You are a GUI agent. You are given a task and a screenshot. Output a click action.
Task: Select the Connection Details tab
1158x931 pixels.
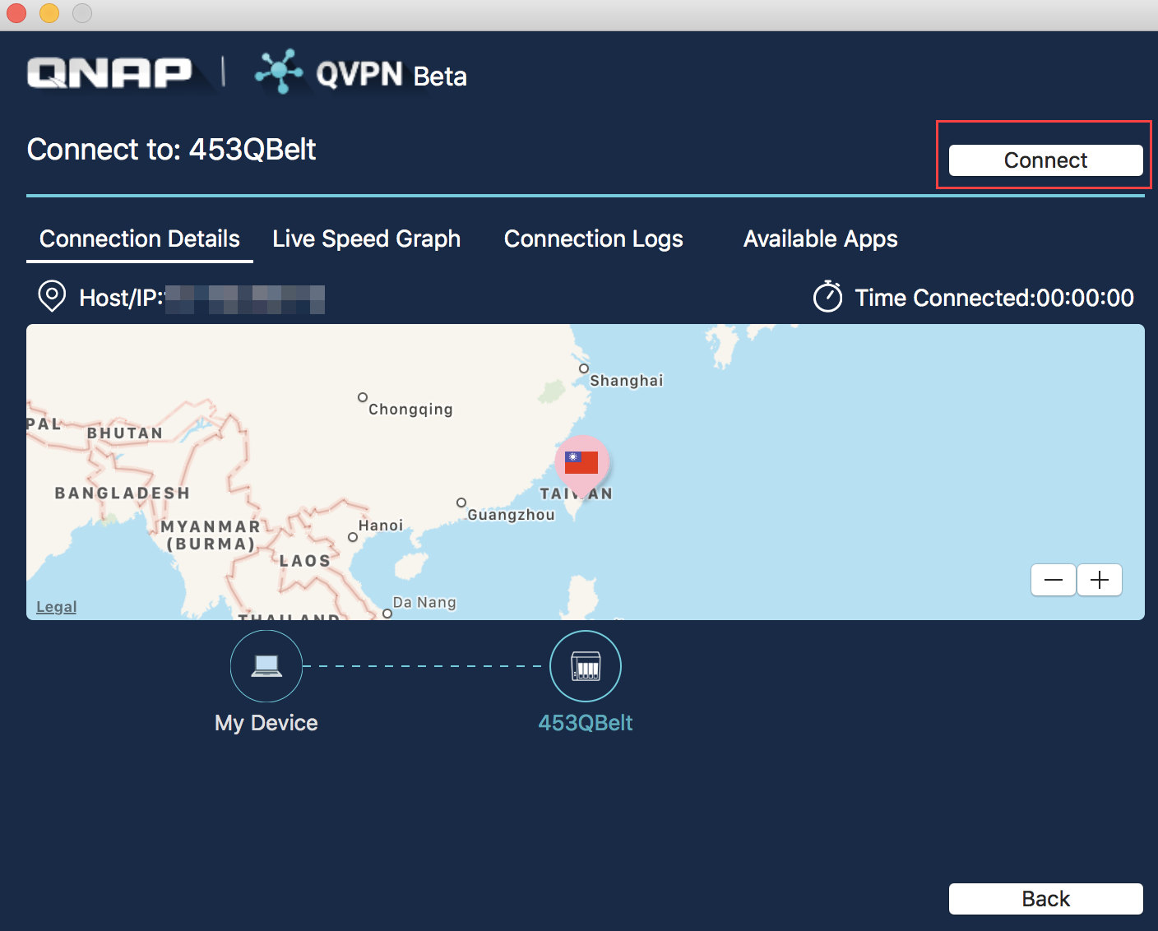pos(139,239)
